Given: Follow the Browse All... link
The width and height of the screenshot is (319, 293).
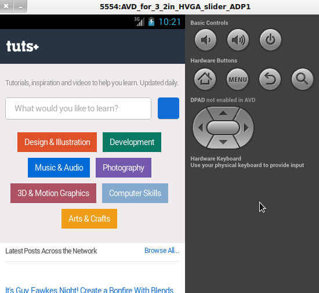Looking at the screenshot, I should [162, 251].
